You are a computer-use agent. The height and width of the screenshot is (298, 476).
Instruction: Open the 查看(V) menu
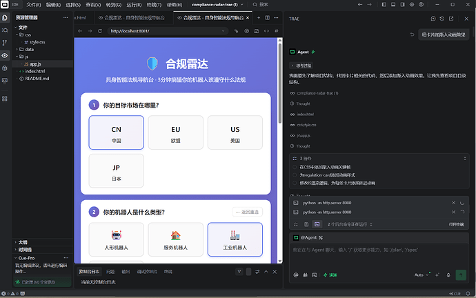click(93, 5)
